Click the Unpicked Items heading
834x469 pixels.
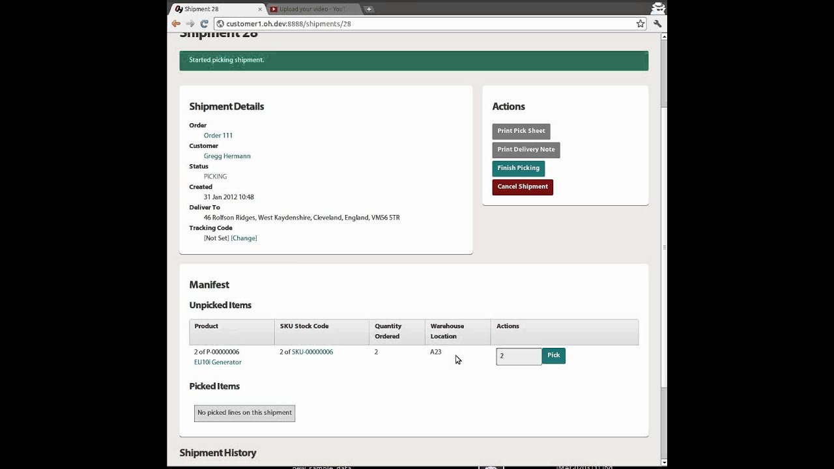pos(220,305)
